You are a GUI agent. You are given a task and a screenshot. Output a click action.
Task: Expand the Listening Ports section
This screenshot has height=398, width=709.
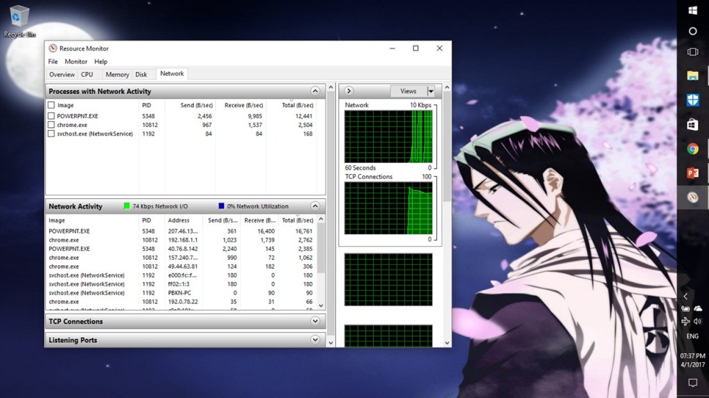316,340
